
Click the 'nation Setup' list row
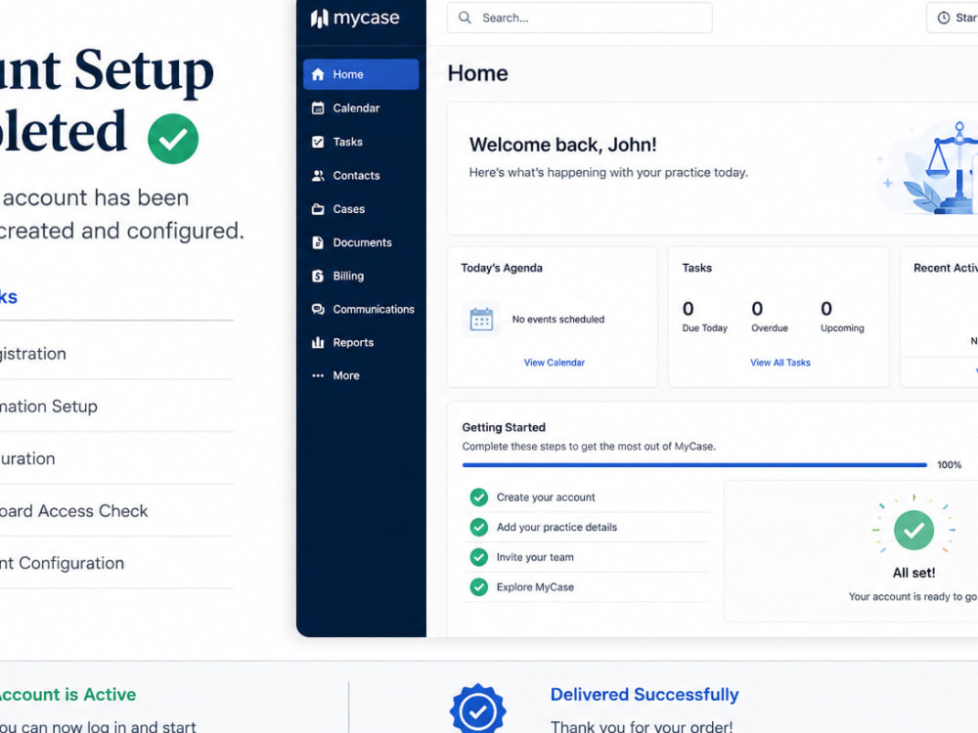point(116,406)
